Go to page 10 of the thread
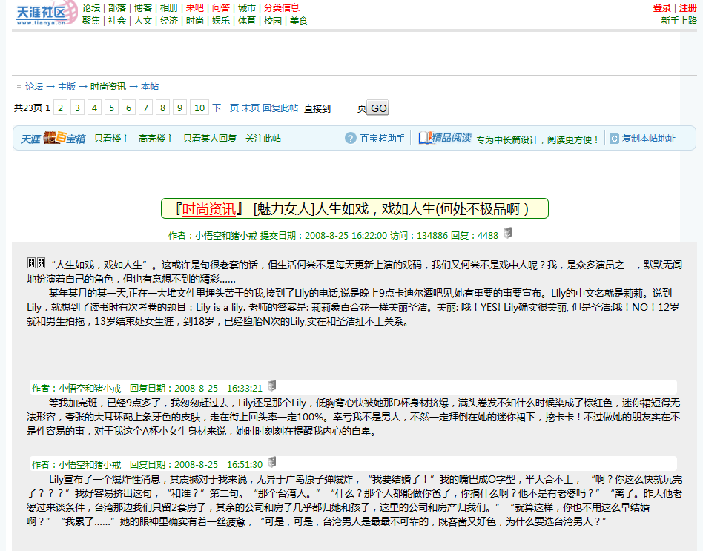This screenshot has width=703, height=551. click(x=199, y=108)
